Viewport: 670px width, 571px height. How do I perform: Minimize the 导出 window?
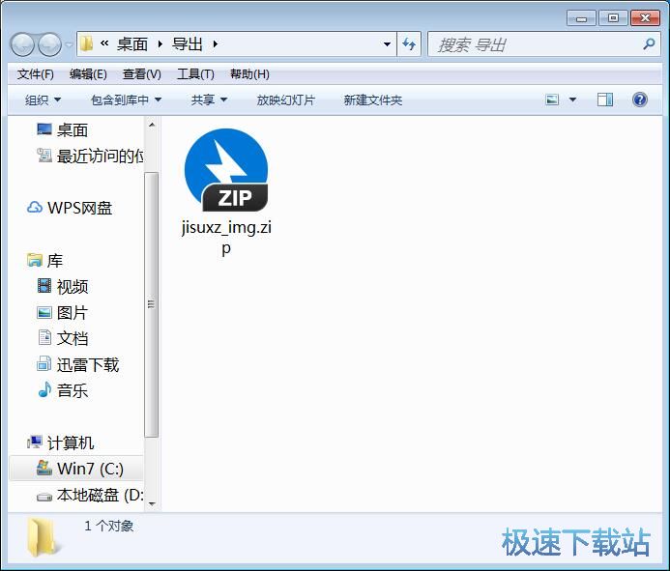click(581, 18)
